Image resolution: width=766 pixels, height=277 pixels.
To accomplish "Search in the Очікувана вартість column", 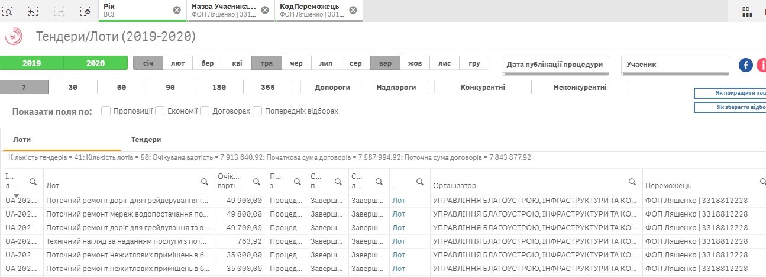I will 257,182.
